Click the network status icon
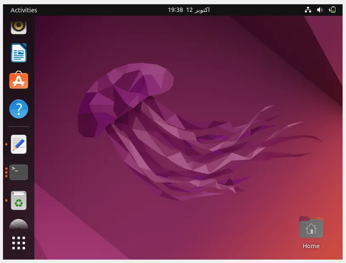This screenshot has height=263, width=346. 308,10
